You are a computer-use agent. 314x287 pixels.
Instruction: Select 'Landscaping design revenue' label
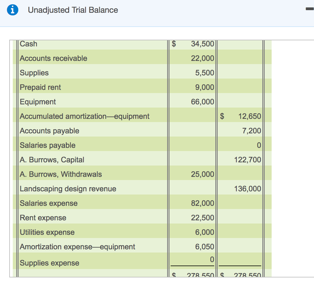point(68,189)
